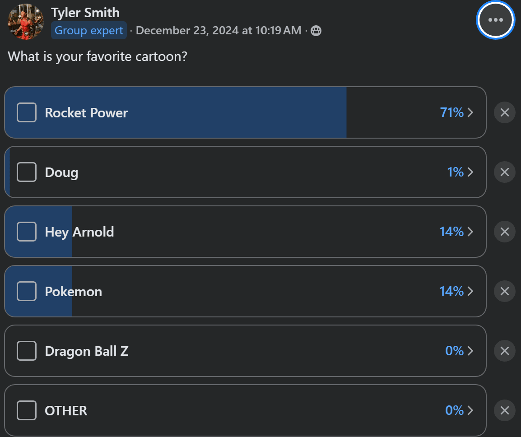Tick the Doug vote checkbox
The height and width of the screenshot is (437, 521).
coord(27,172)
